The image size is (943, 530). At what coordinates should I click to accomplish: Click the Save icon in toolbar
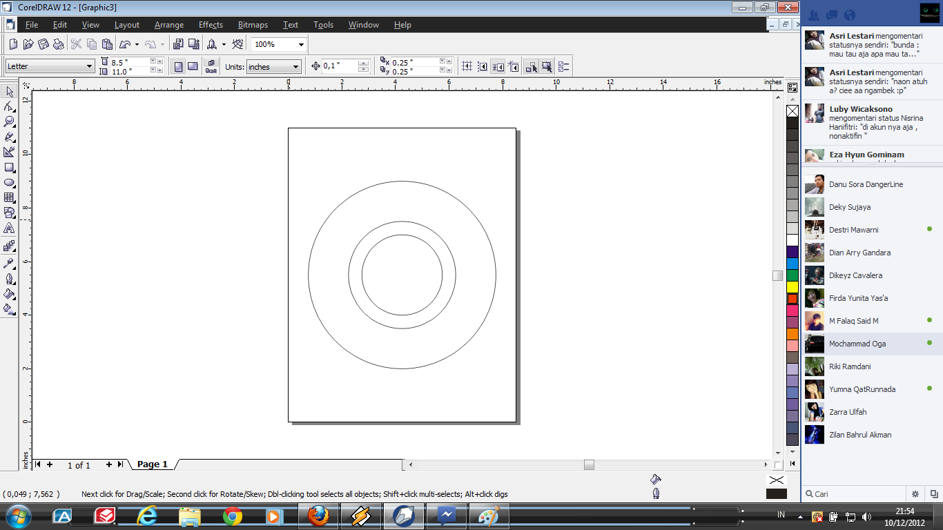(x=43, y=44)
